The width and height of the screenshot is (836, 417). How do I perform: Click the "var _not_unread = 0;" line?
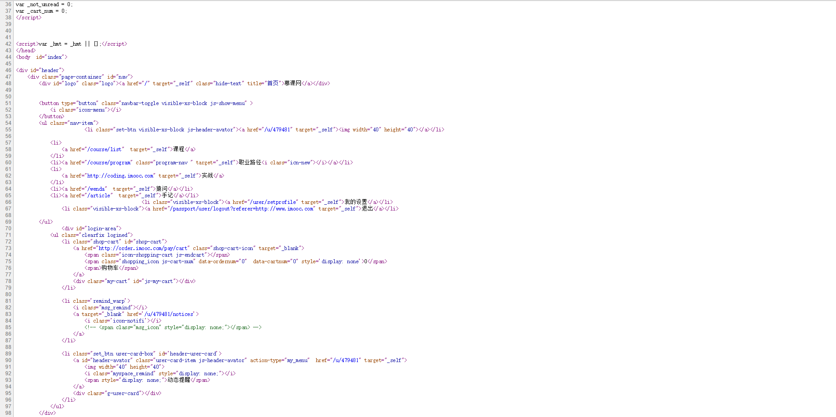click(44, 4)
